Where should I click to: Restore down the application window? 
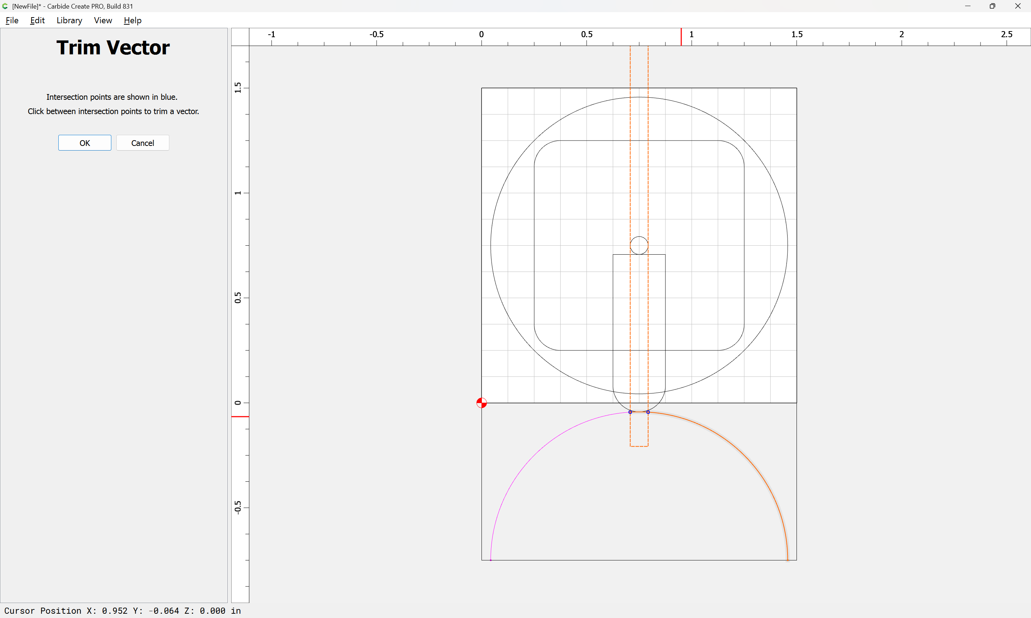(992, 6)
